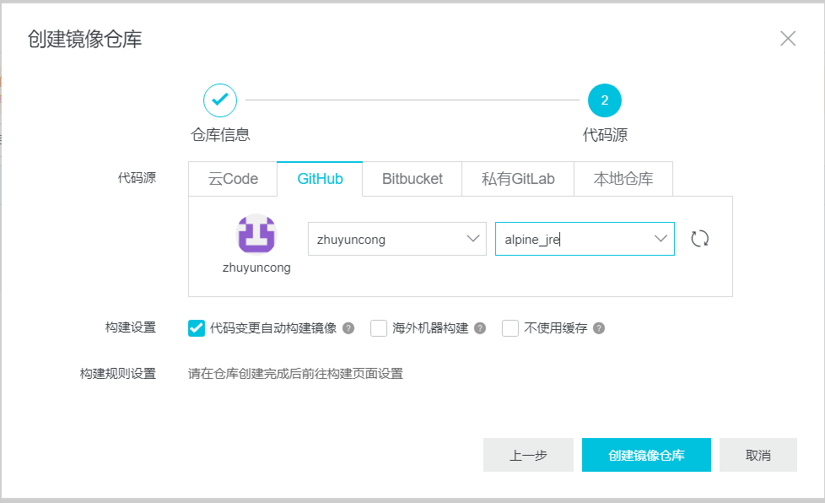The height and width of the screenshot is (503, 825).
Task: Select the step 2 代码源 indicator
Action: (x=607, y=100)
